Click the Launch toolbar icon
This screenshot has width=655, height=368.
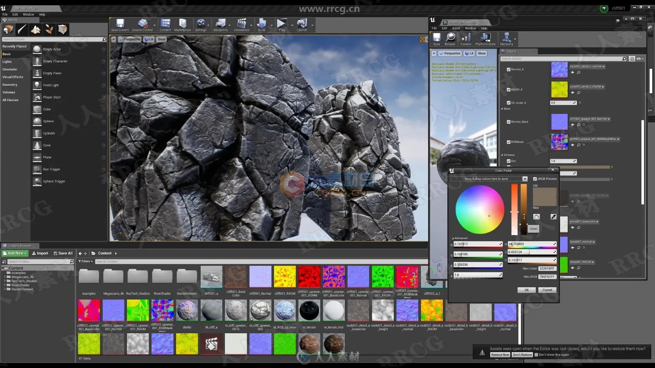tap(302, 25)
